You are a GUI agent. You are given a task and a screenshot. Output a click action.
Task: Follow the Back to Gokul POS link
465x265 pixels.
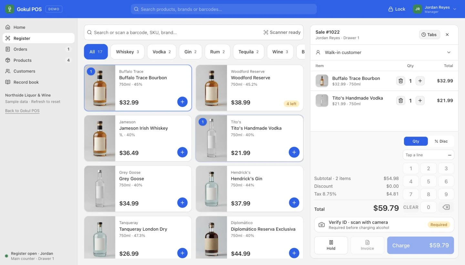pyautogui.click(x=22, y=111)
